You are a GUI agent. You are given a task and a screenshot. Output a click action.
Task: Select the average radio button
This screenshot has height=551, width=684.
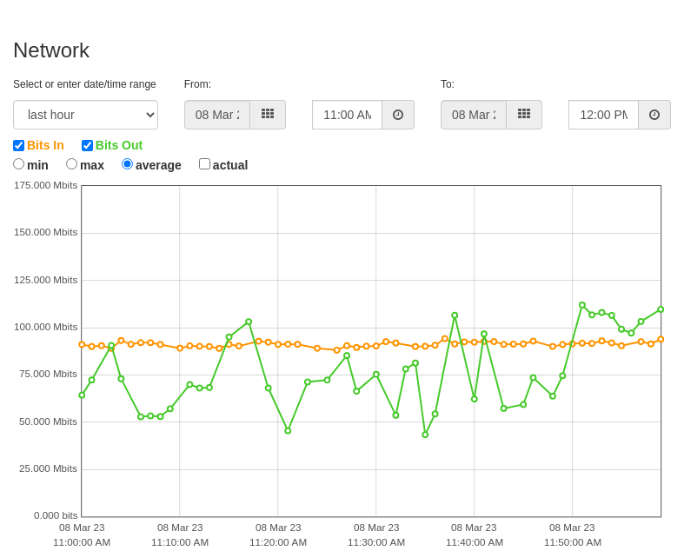point(127,164)
